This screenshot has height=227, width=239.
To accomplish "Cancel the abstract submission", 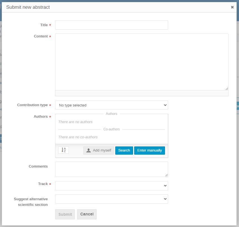I will pos(87,214).
